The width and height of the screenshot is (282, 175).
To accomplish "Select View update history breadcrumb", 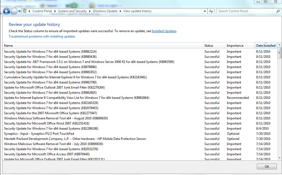I will click(137, 11).
